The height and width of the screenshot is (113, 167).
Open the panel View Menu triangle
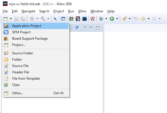(x=85, y=27)
